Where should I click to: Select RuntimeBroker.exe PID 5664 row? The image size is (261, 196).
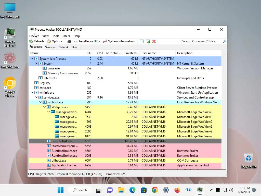click(x=125, y=151)
